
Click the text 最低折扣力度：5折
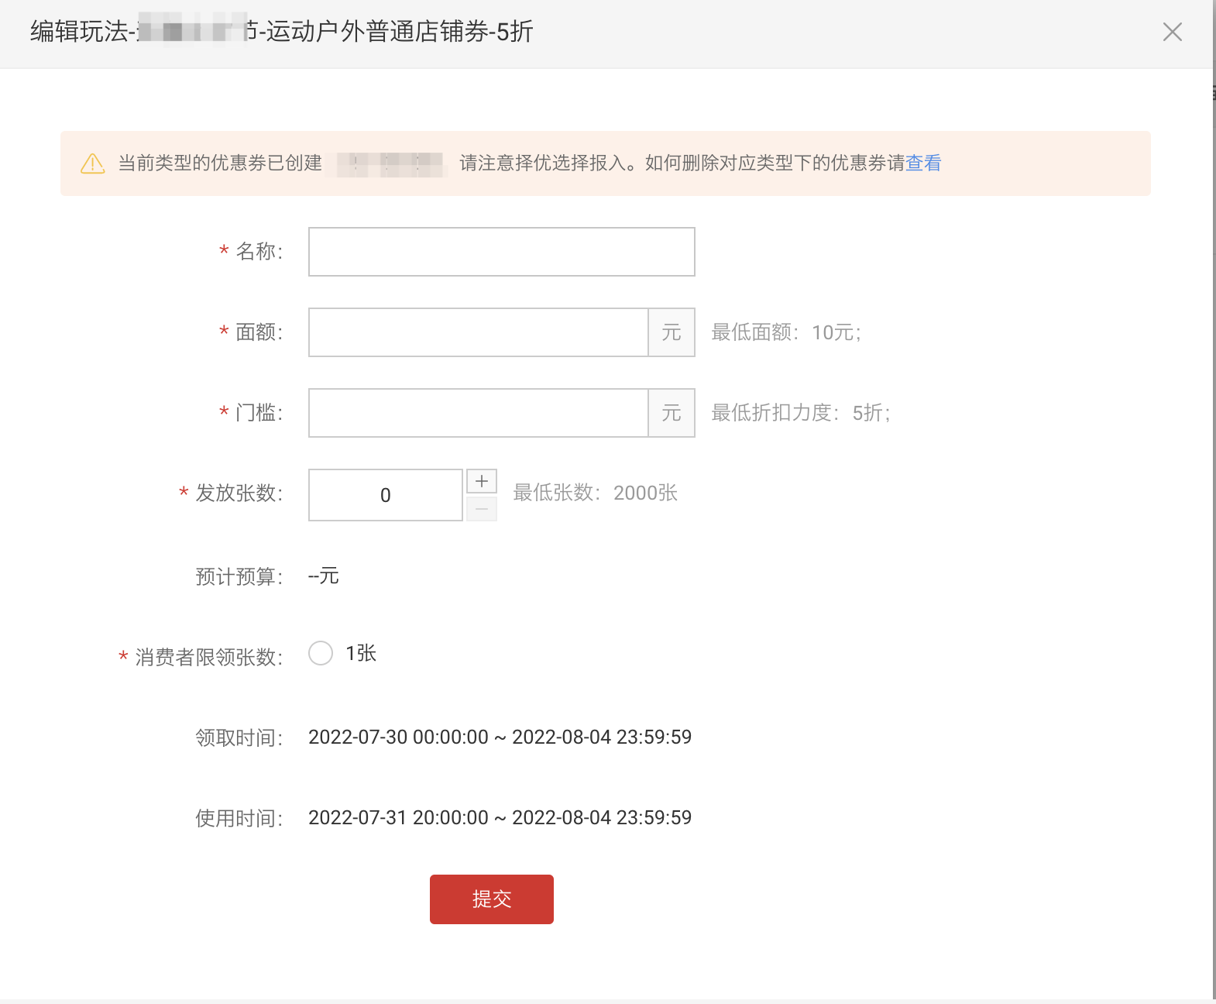[x=801, y=413]
